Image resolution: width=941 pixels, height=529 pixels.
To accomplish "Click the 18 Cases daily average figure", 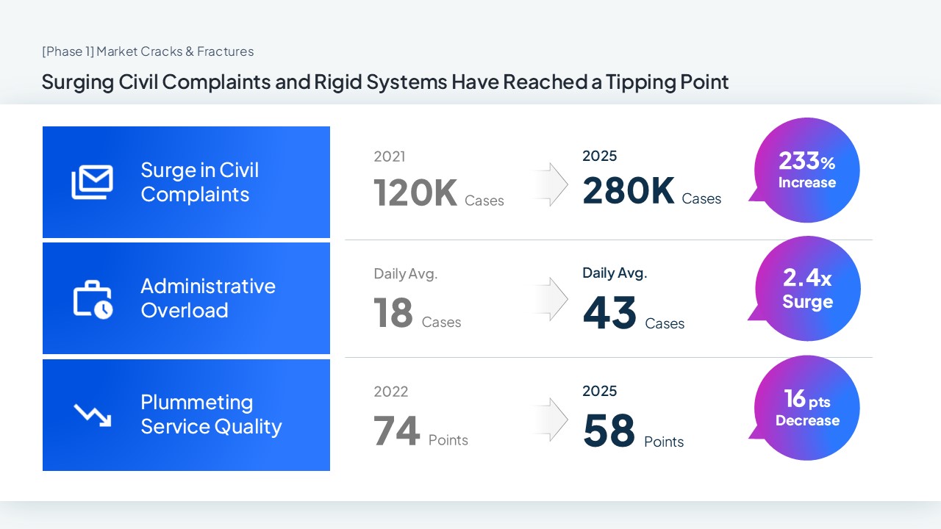I will (x=417, y=314).
